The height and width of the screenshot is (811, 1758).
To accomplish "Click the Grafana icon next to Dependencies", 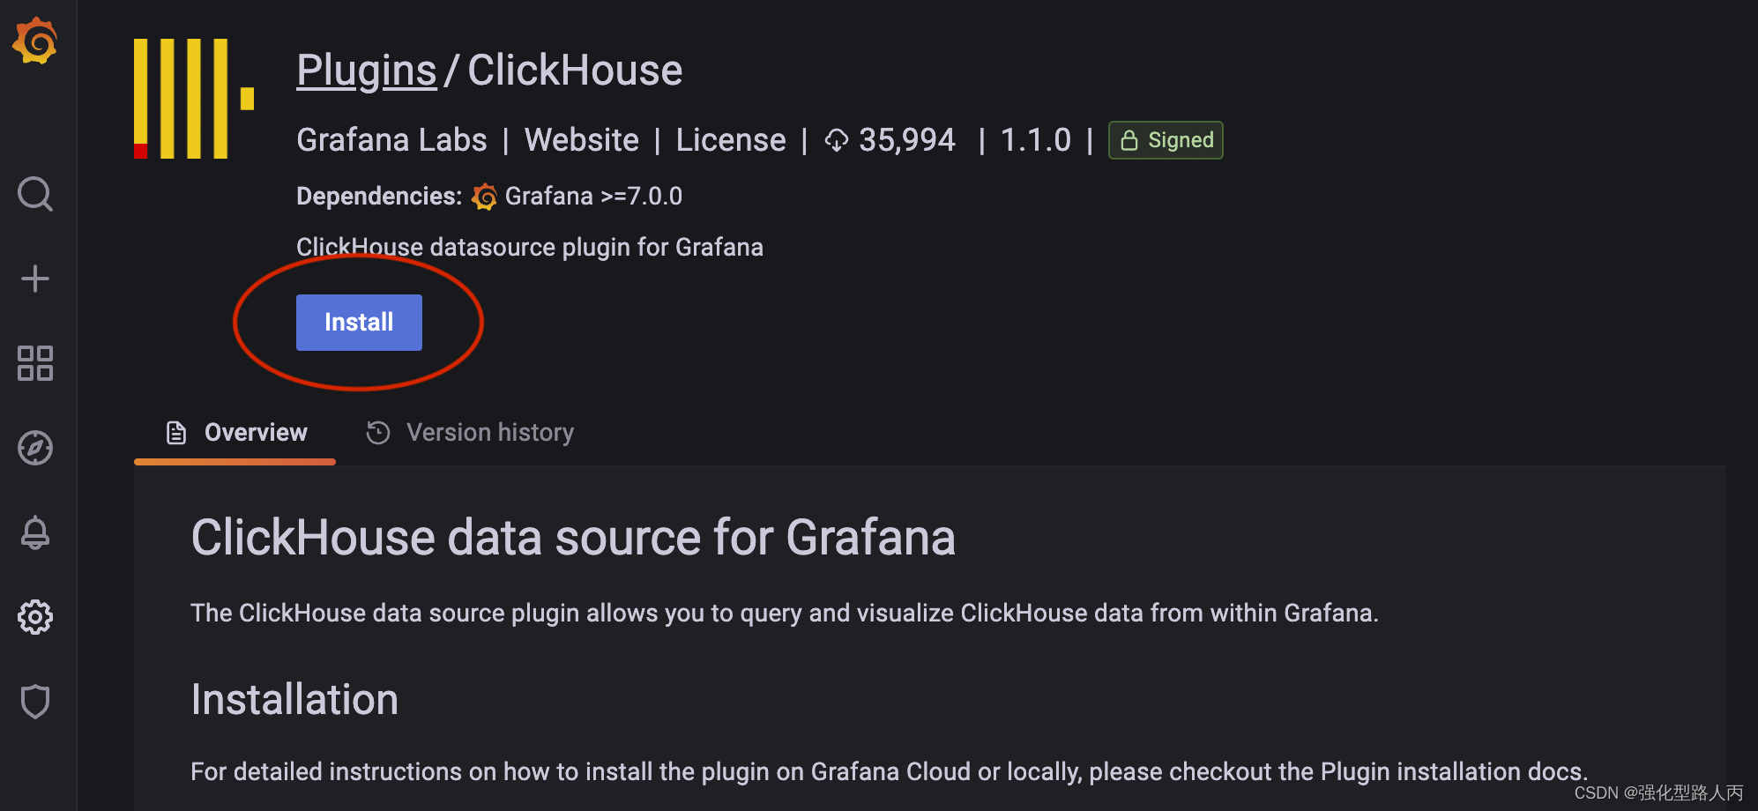I will pyautogui.click(x=484, y=196).
